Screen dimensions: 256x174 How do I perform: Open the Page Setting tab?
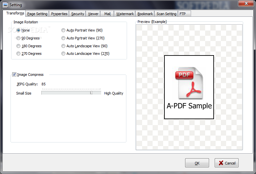[37, 14]
